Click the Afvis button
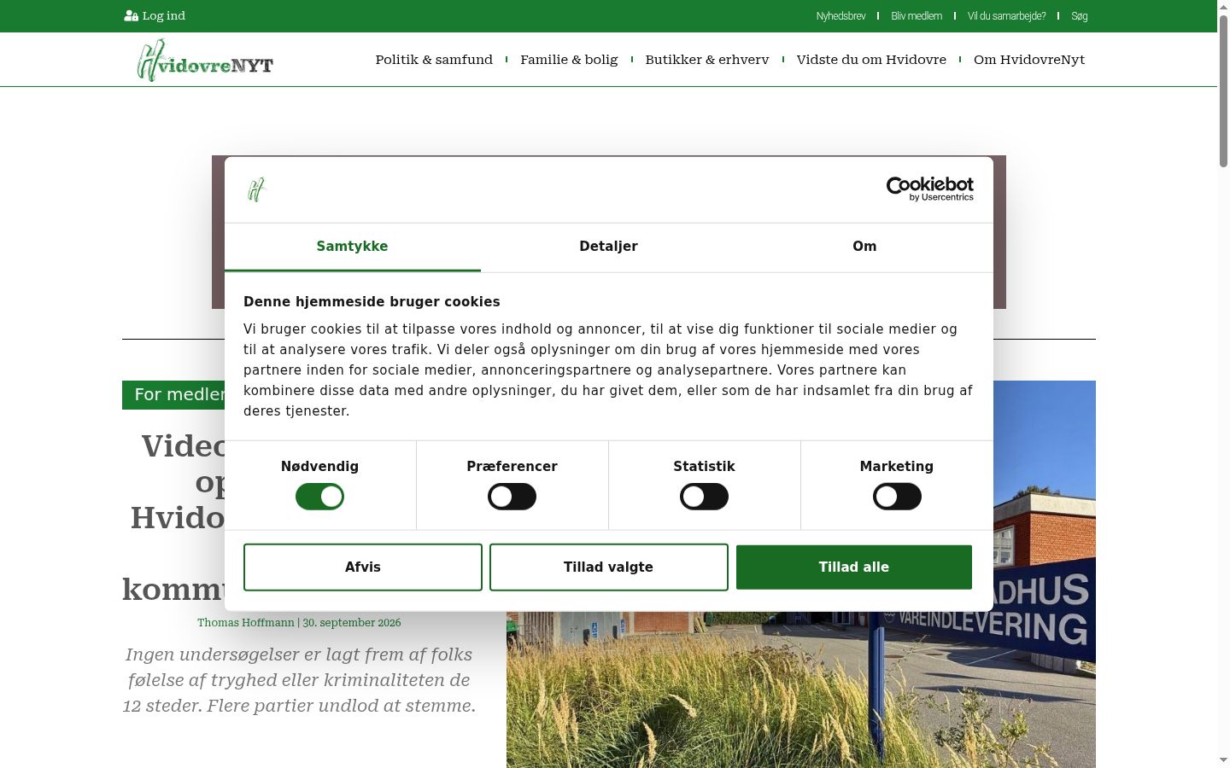Screen dimensions: 1230x768 coord(363,567)
